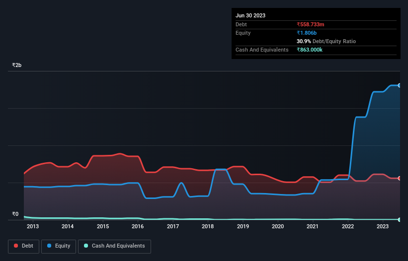Click the blue Equity legend dot
The image size is (408, 261).
coord(49,246)
